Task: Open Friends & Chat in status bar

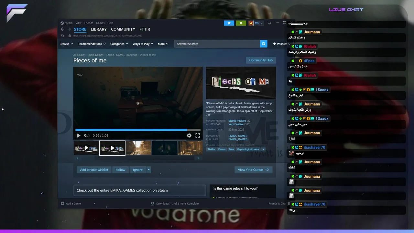Action: pyautogui.click(x=277, y=204)
